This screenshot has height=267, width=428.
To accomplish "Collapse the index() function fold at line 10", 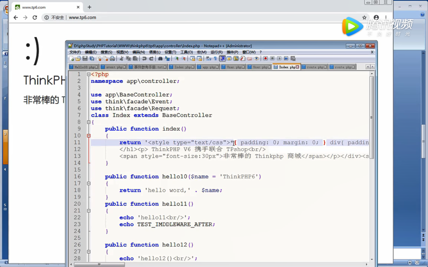I will (x=89, y=136).
